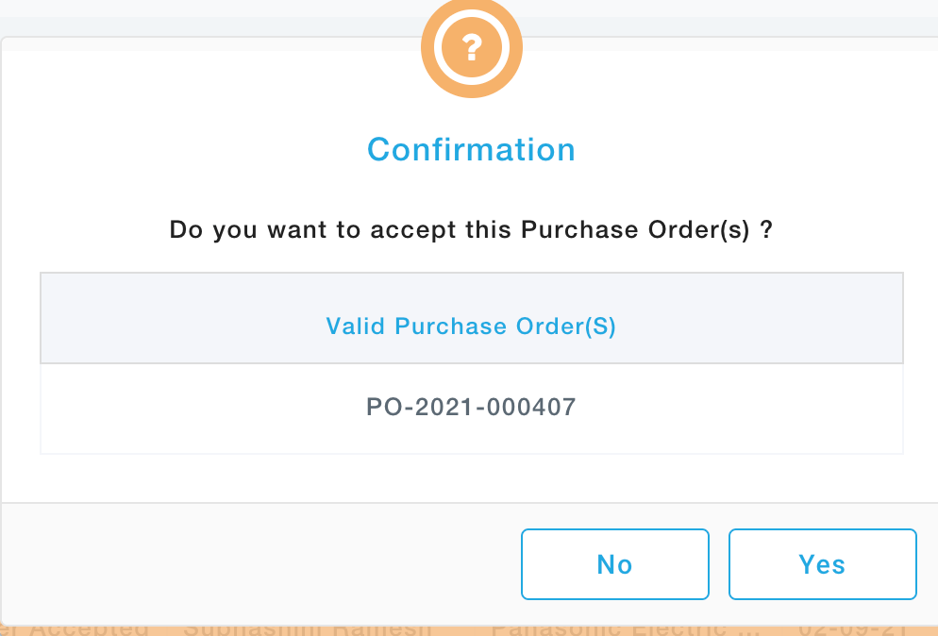Click Subhashini Ramesh in the background row
The image size is (938, 636).
coord(308,628)
